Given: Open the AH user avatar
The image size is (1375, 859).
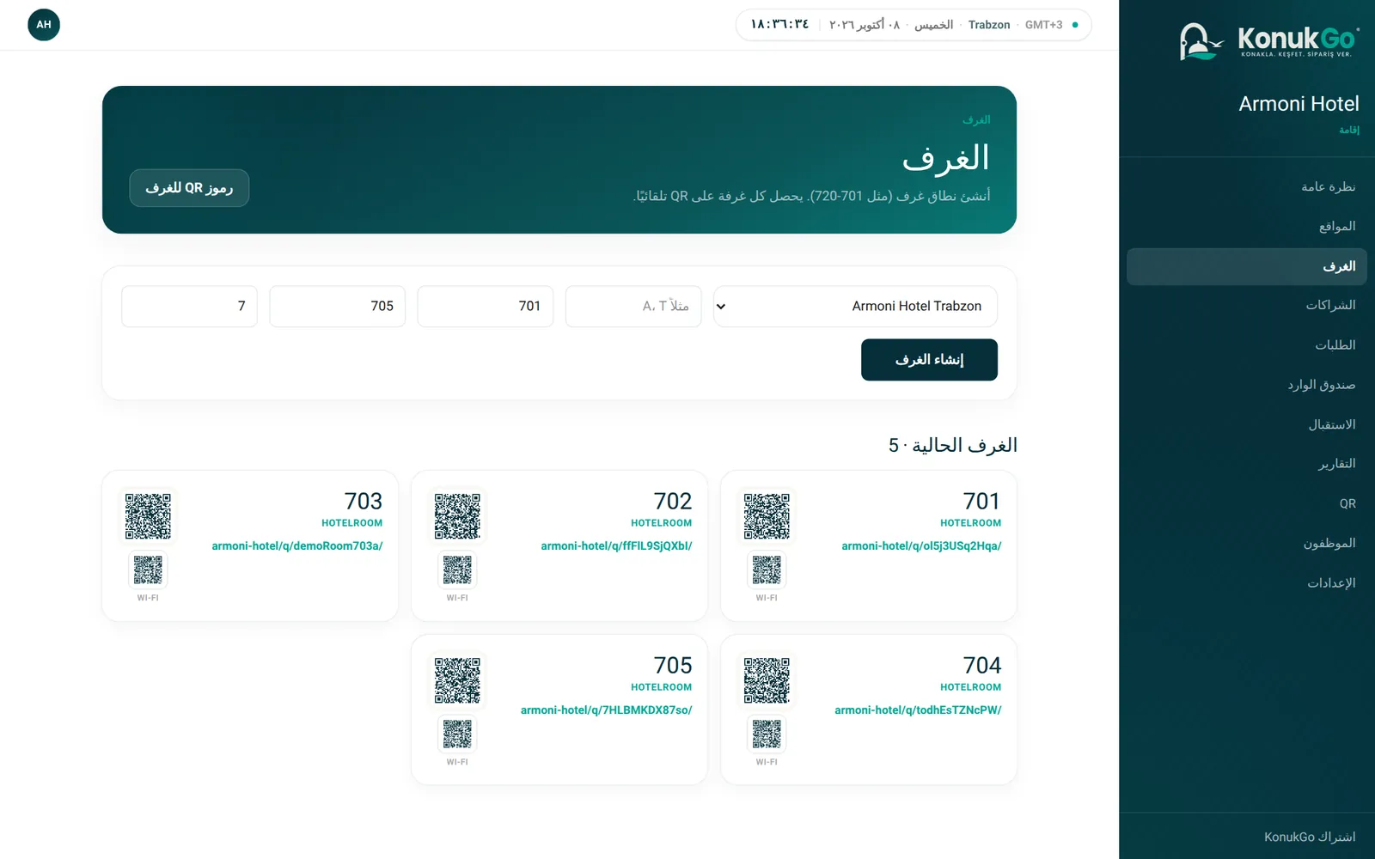Looking at the screenshot, I should (44, 25).
